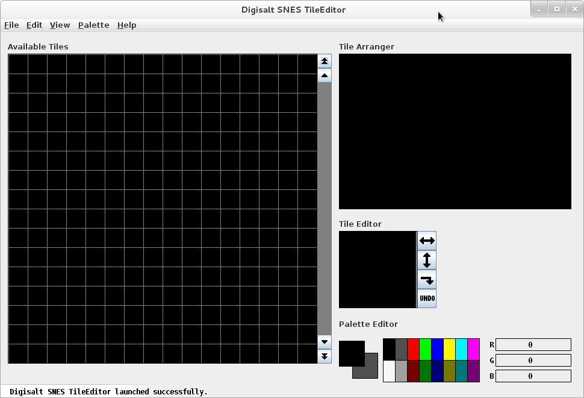This screenshot has width=584, height=398.
Task: Open the Help menu
Action: click(x=126, y=25)
